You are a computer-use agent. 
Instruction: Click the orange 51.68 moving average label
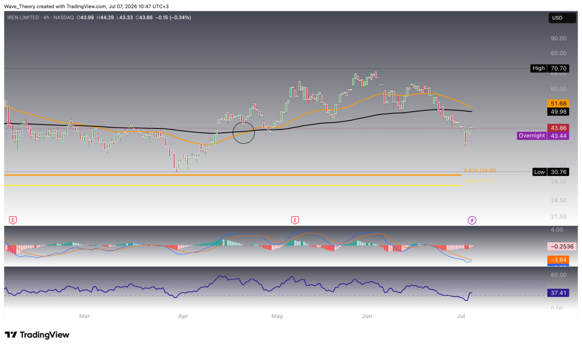pyautogui.click(x=558, y=103)
